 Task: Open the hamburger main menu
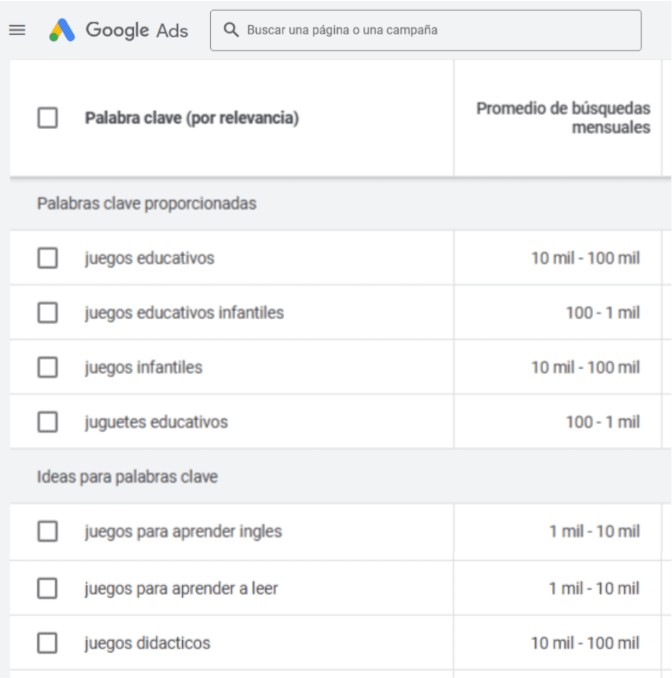coord(17,30)
